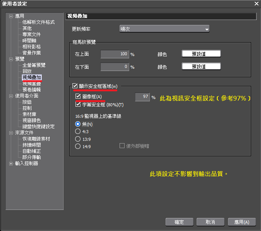Viewport: 261px width, 231px height.
Task: Select 鍵盤快捷鍵設定 in the tree
Action: (38, 127)
